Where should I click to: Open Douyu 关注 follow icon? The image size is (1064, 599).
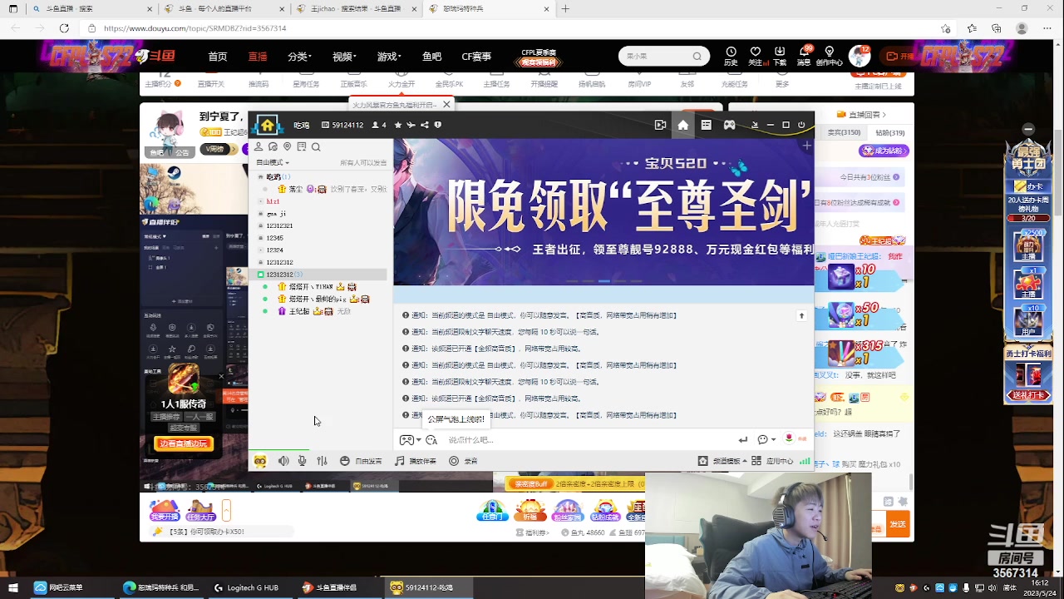[755, 57]
